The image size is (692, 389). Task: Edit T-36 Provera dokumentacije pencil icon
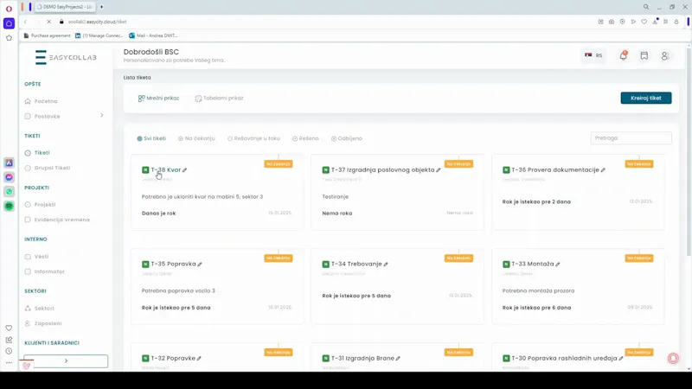coord(603,169)
